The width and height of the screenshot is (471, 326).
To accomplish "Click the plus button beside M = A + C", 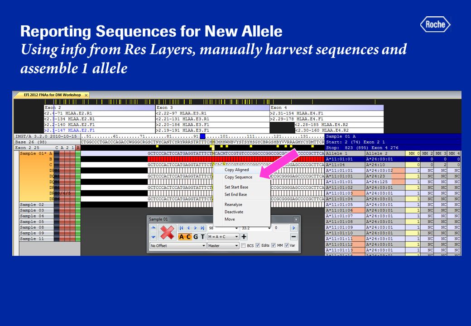I will click(244, 236).
